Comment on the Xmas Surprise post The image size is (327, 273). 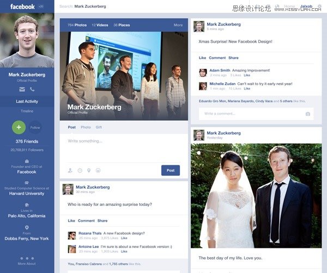pyautogui.click(x=217, y=58)
